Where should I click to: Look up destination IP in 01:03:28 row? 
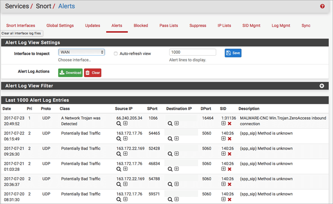point(170,169)
